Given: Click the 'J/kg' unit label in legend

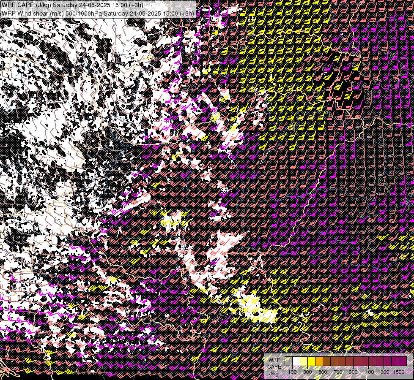Looking at the screenshot, I should (x=274, y=374).
